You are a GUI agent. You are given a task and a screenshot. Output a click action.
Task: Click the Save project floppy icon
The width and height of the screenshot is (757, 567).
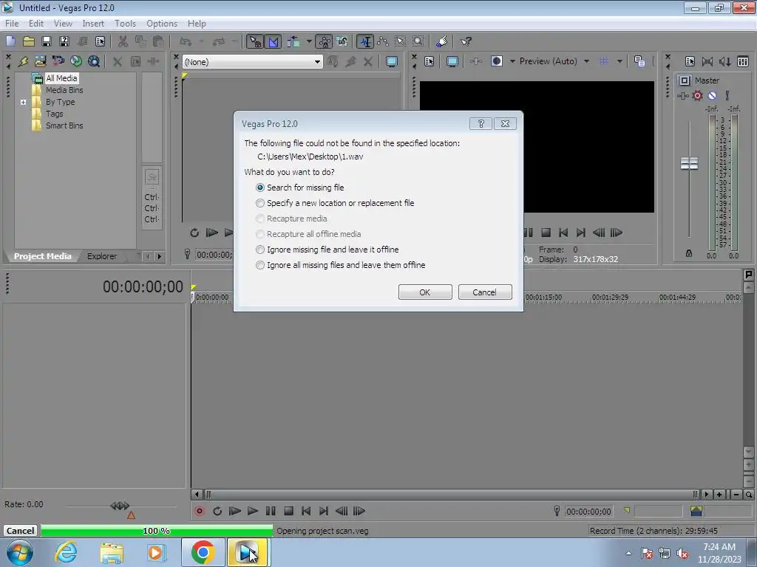47,41
